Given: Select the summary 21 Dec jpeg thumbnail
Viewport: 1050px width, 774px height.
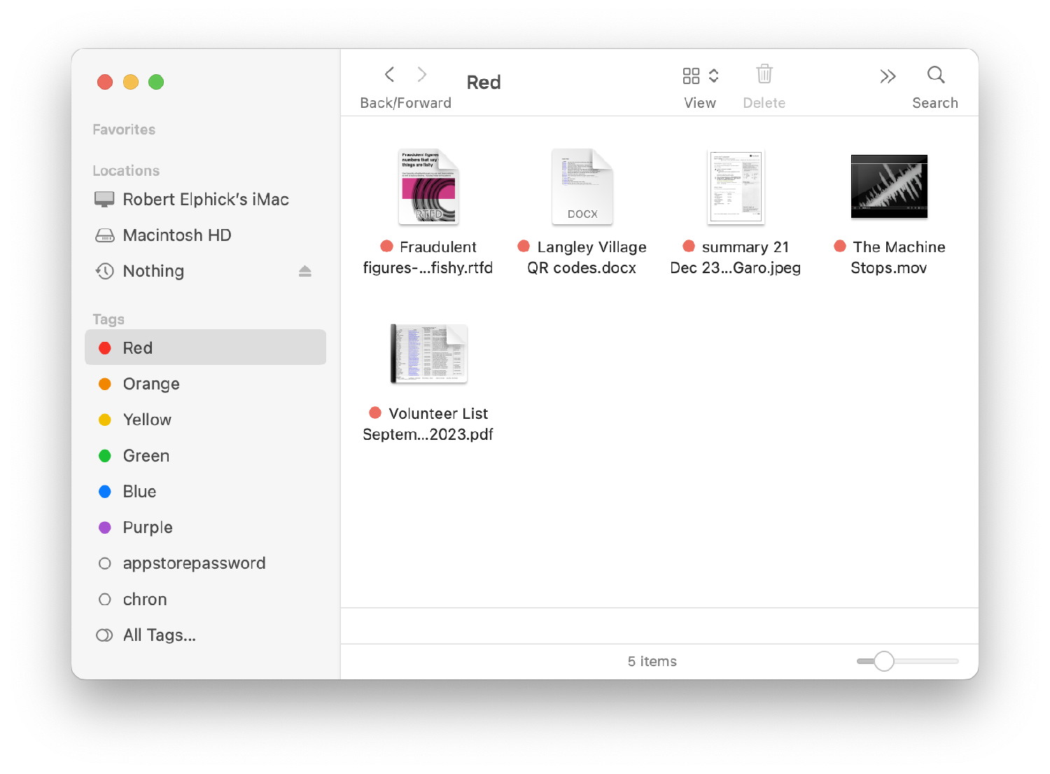Looking at the screenshot, I should pos(736,186).
